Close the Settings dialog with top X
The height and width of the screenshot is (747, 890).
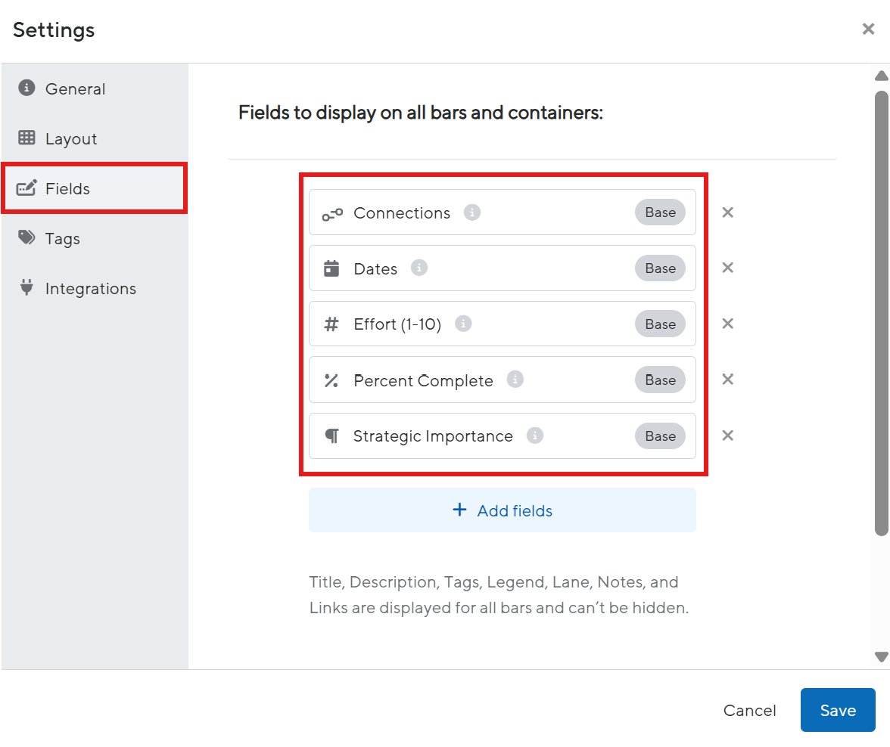tap(868, 29)
